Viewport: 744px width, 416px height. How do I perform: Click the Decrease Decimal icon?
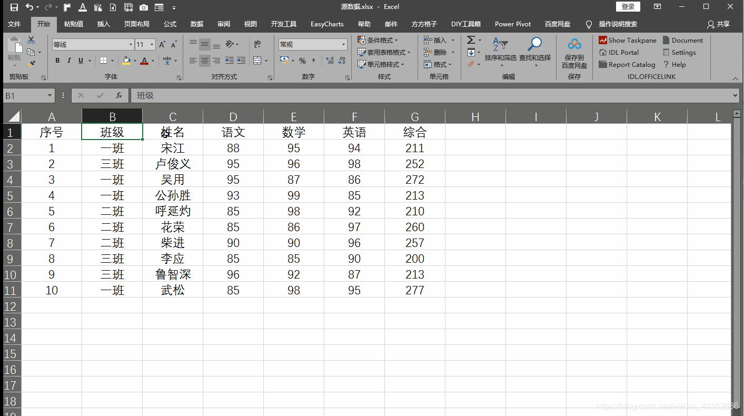coord(343,61)
